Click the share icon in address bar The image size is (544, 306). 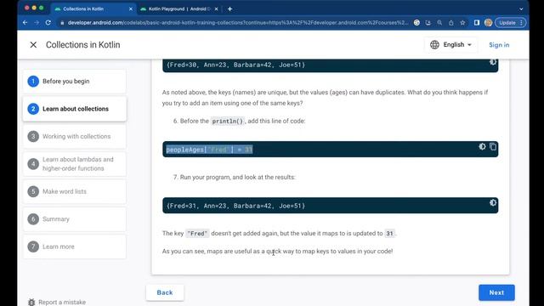[451, 23]
